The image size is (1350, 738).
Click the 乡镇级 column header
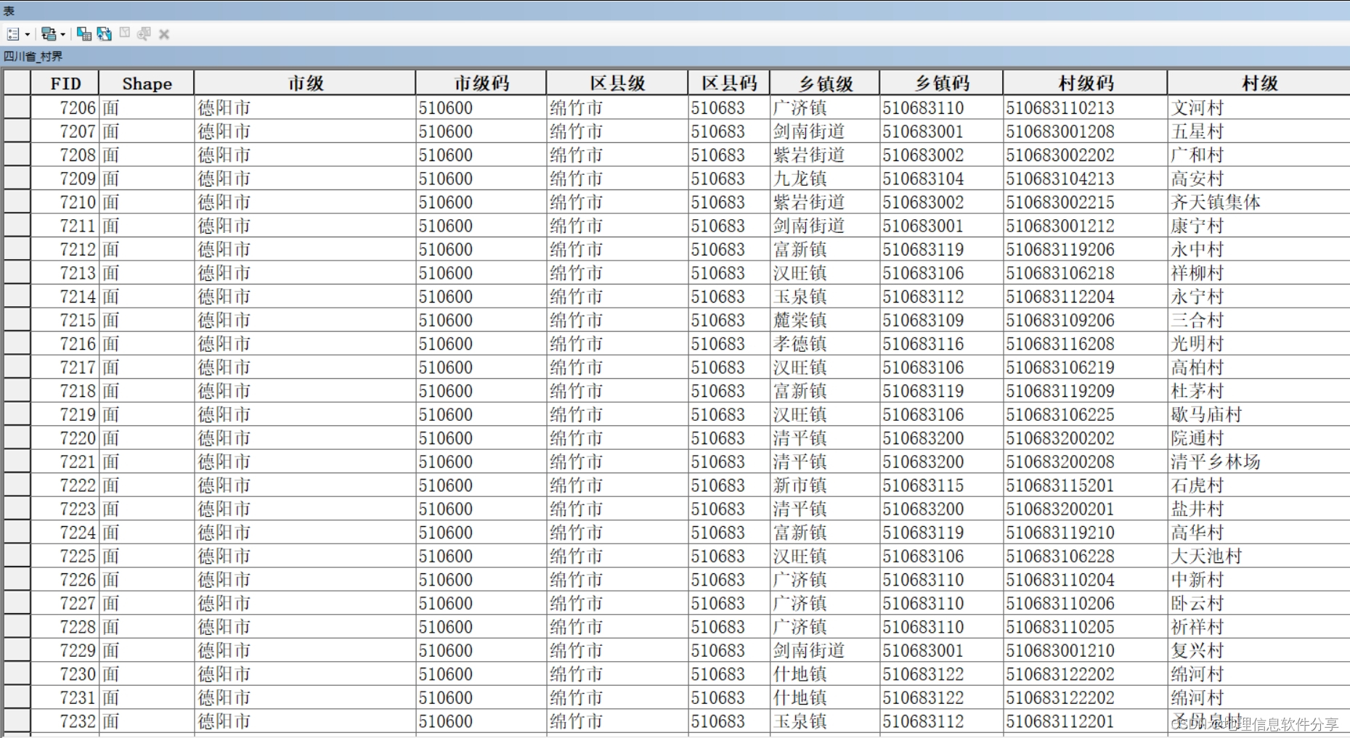[825, 83]
